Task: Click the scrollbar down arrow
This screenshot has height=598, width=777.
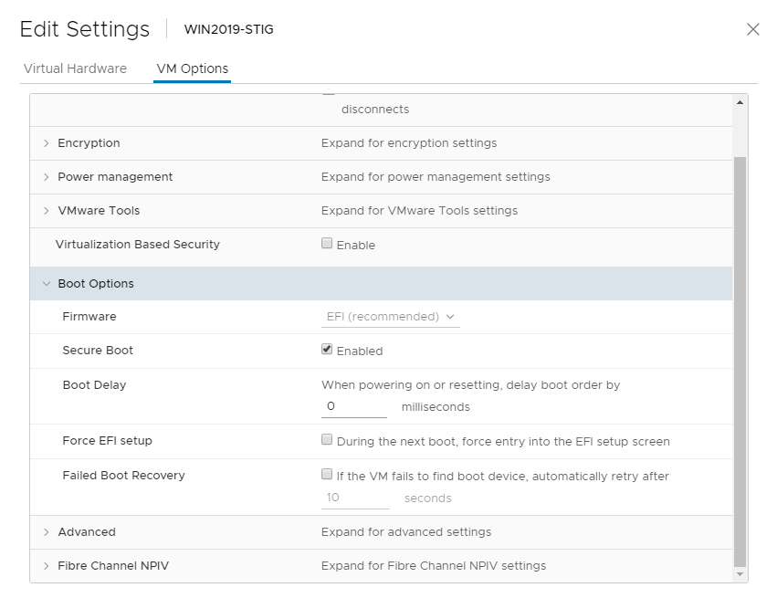Action: click(740, 574)
